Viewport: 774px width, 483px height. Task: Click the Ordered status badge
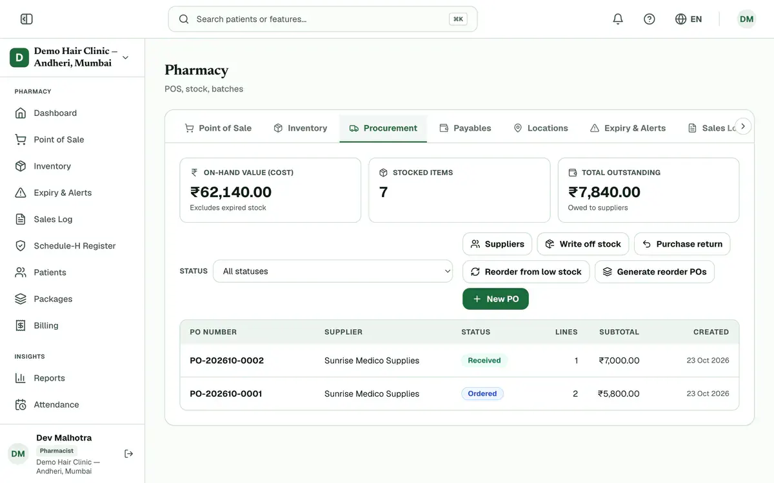point(482,393)
